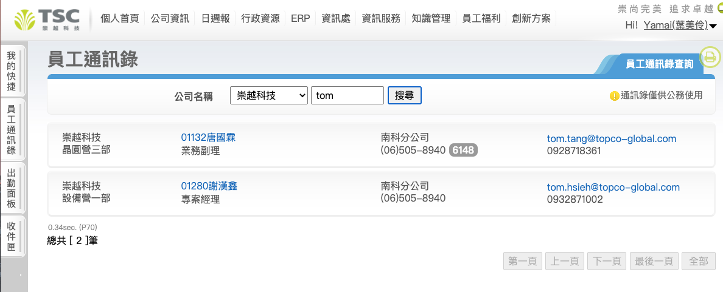Open the 個人首頁 menu
The height and width of the screenshot is (292, 723).
(120, 18)
